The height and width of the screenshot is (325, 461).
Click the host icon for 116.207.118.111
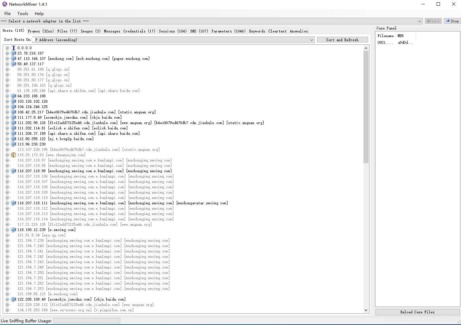(14, 203)
